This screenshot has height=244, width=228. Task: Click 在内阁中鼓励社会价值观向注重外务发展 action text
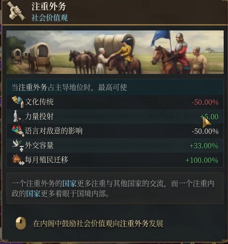[x=98, y=224]
